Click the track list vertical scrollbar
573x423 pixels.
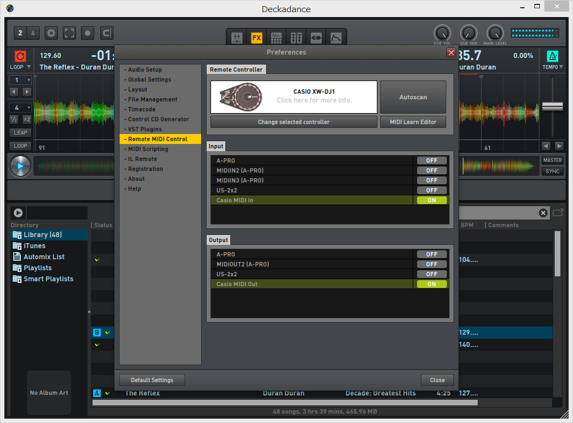(x=557, y=254)
